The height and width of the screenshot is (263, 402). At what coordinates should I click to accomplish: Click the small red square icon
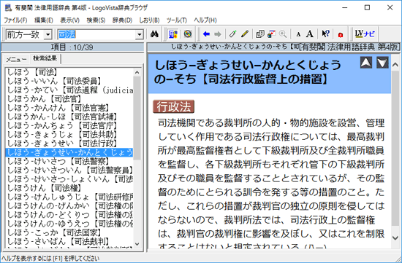click(x=341, y=35)
